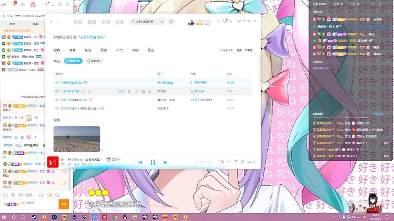Open File Explorer from the taskbar
394x221 pixels.
tap(135, 217)
